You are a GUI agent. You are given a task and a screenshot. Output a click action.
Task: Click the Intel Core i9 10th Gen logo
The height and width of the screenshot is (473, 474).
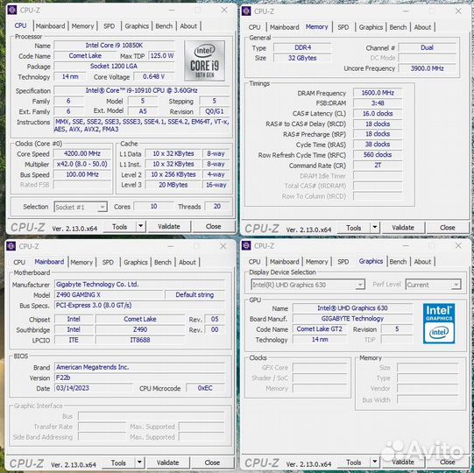coord(205,60)
